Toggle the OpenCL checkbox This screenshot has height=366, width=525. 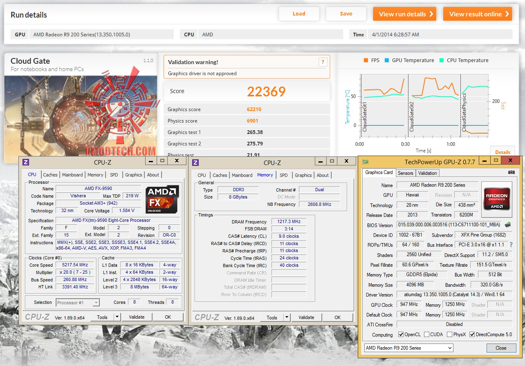[x=401, y=335]
